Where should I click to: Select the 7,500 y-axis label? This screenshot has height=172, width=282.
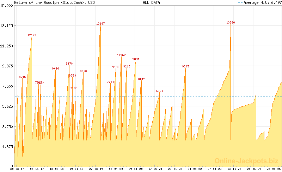[x=8, y=86]
